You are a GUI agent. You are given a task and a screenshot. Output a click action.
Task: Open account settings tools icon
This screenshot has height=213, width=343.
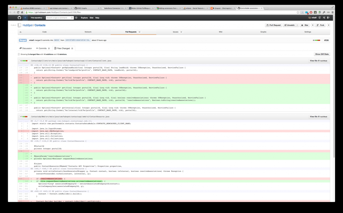[x=324, y=18]
